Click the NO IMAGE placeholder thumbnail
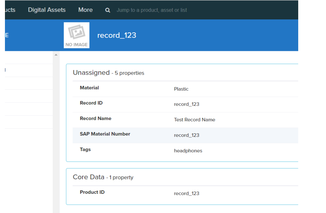 [x=77, y=35]
